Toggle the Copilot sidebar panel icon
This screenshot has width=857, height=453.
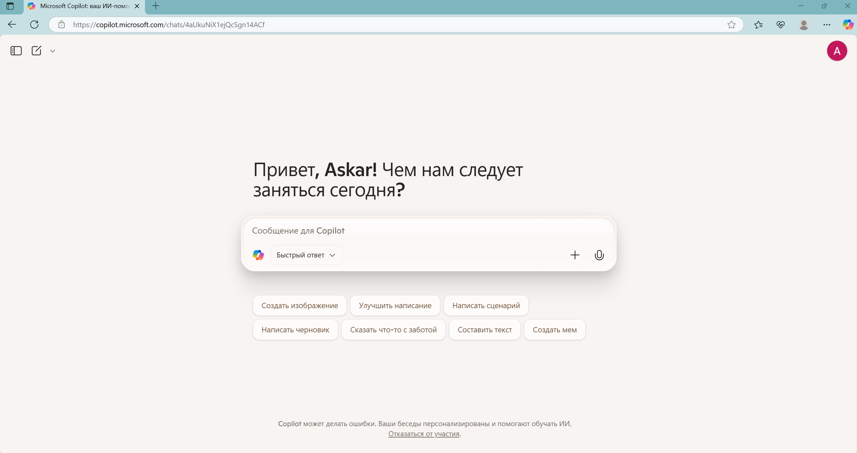point(16,51)
